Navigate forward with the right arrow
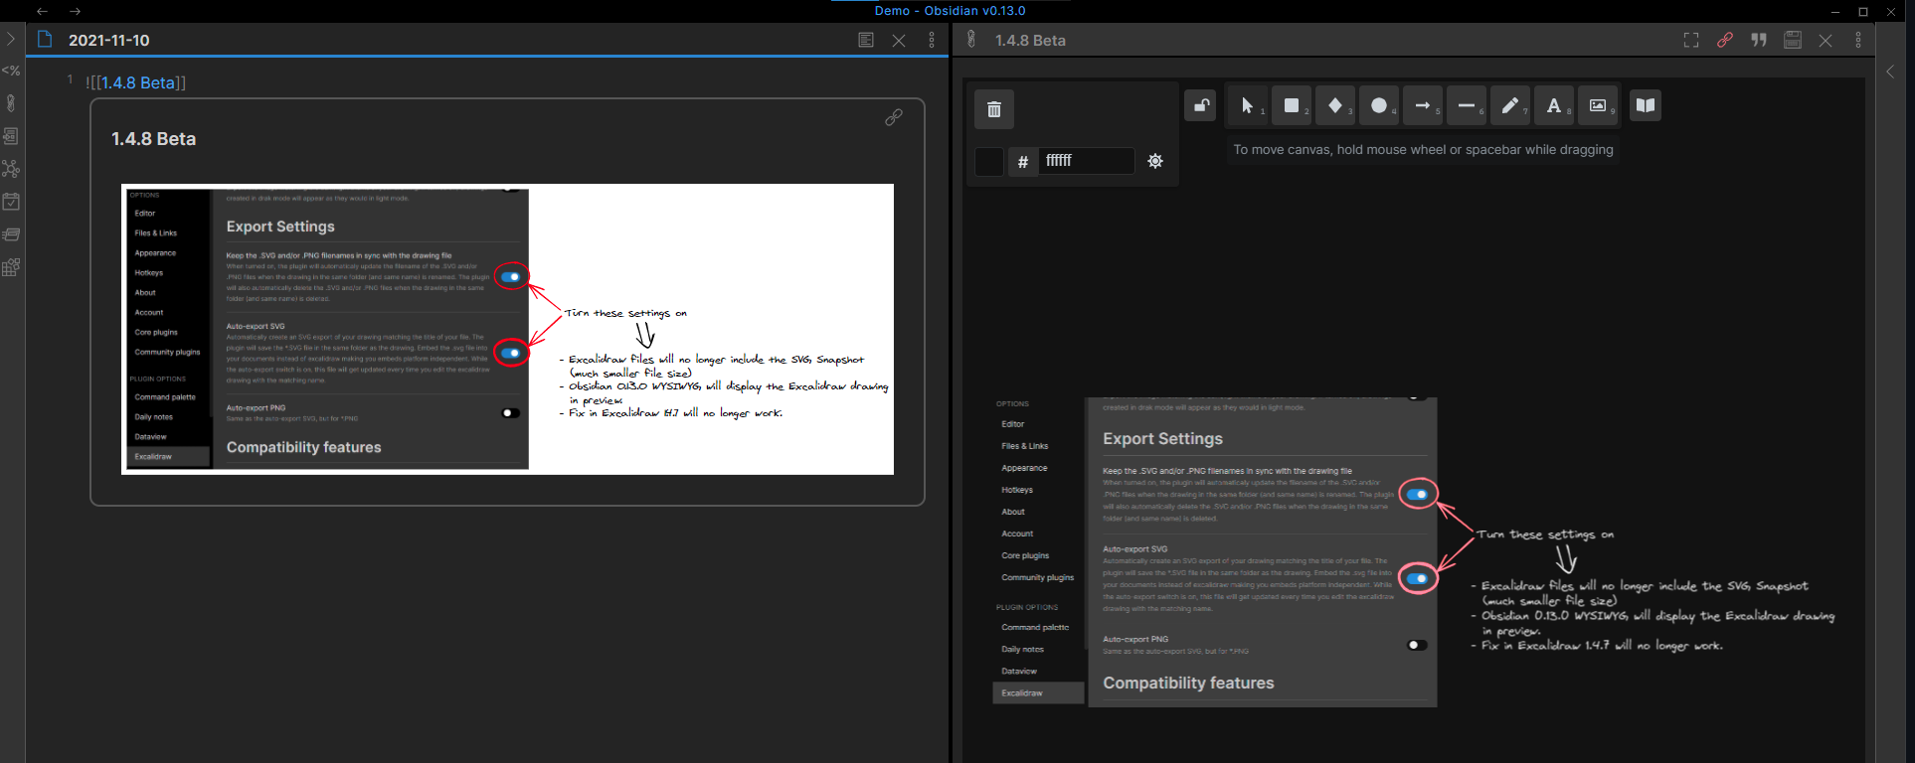 (x=76, y=11)
